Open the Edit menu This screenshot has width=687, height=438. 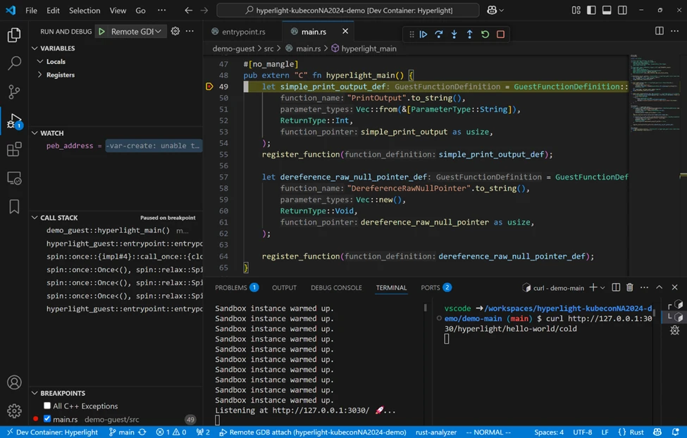(53, 10)
